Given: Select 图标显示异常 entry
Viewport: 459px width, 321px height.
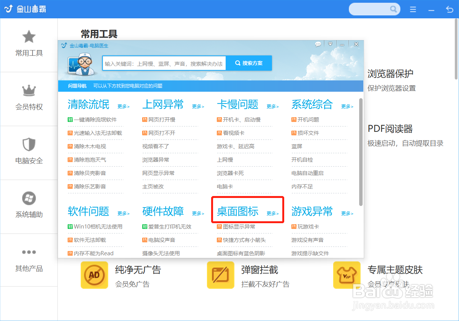Looking at the screenshot, I should pos(239,227).
